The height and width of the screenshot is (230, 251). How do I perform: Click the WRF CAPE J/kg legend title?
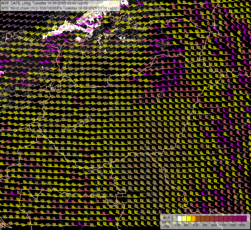[166, 222]
